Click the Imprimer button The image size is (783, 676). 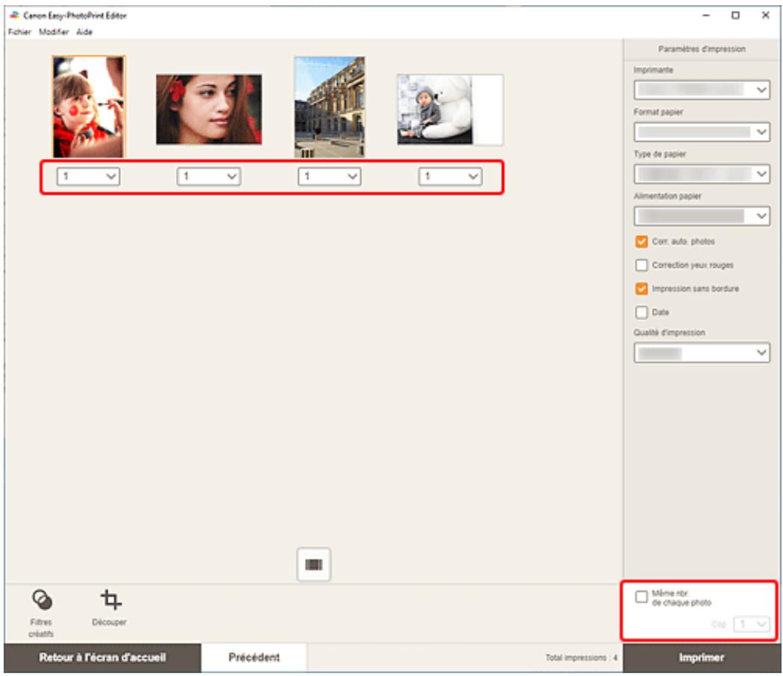[x=701, y=657]
